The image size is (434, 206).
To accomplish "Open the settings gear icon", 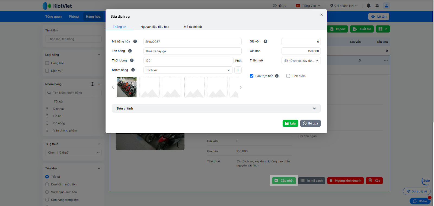I will point(377,6).
